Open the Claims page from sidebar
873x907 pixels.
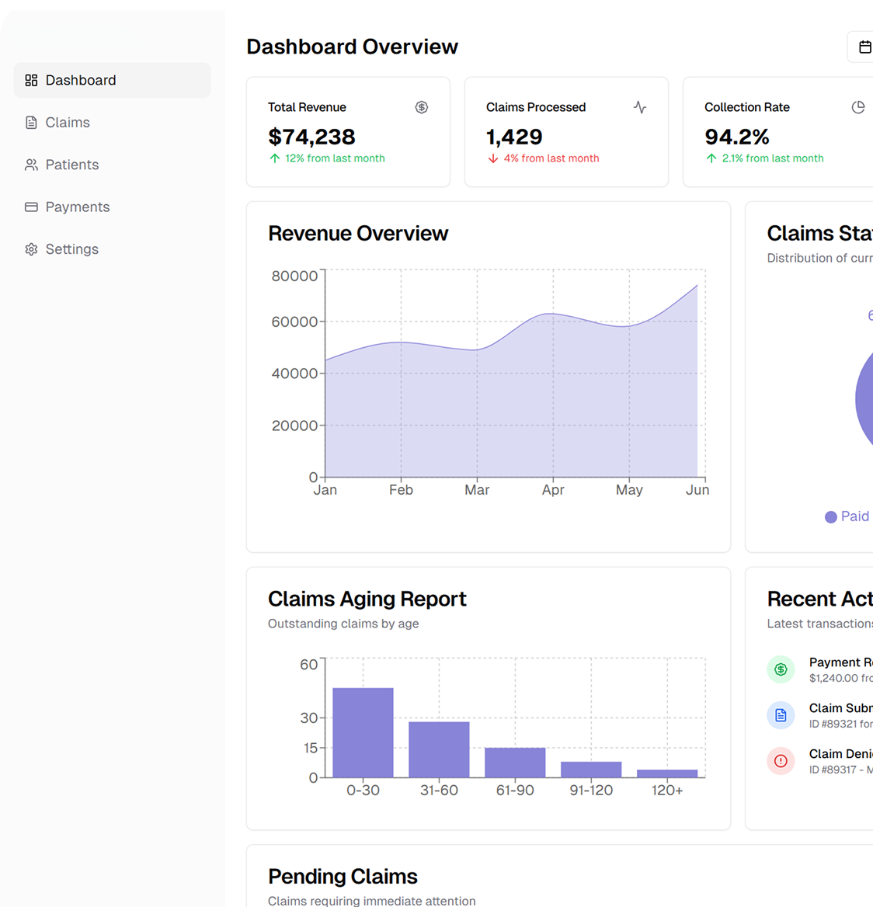coord(68,123)
